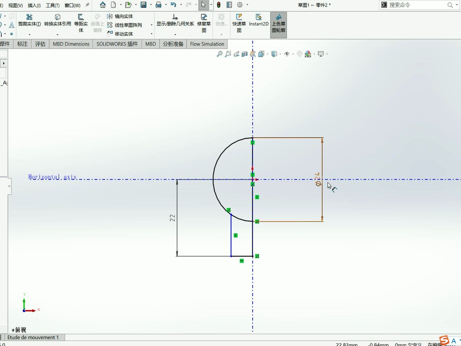
Task: Open the View Orientation dropdown
Action: [x=267, y=54]
